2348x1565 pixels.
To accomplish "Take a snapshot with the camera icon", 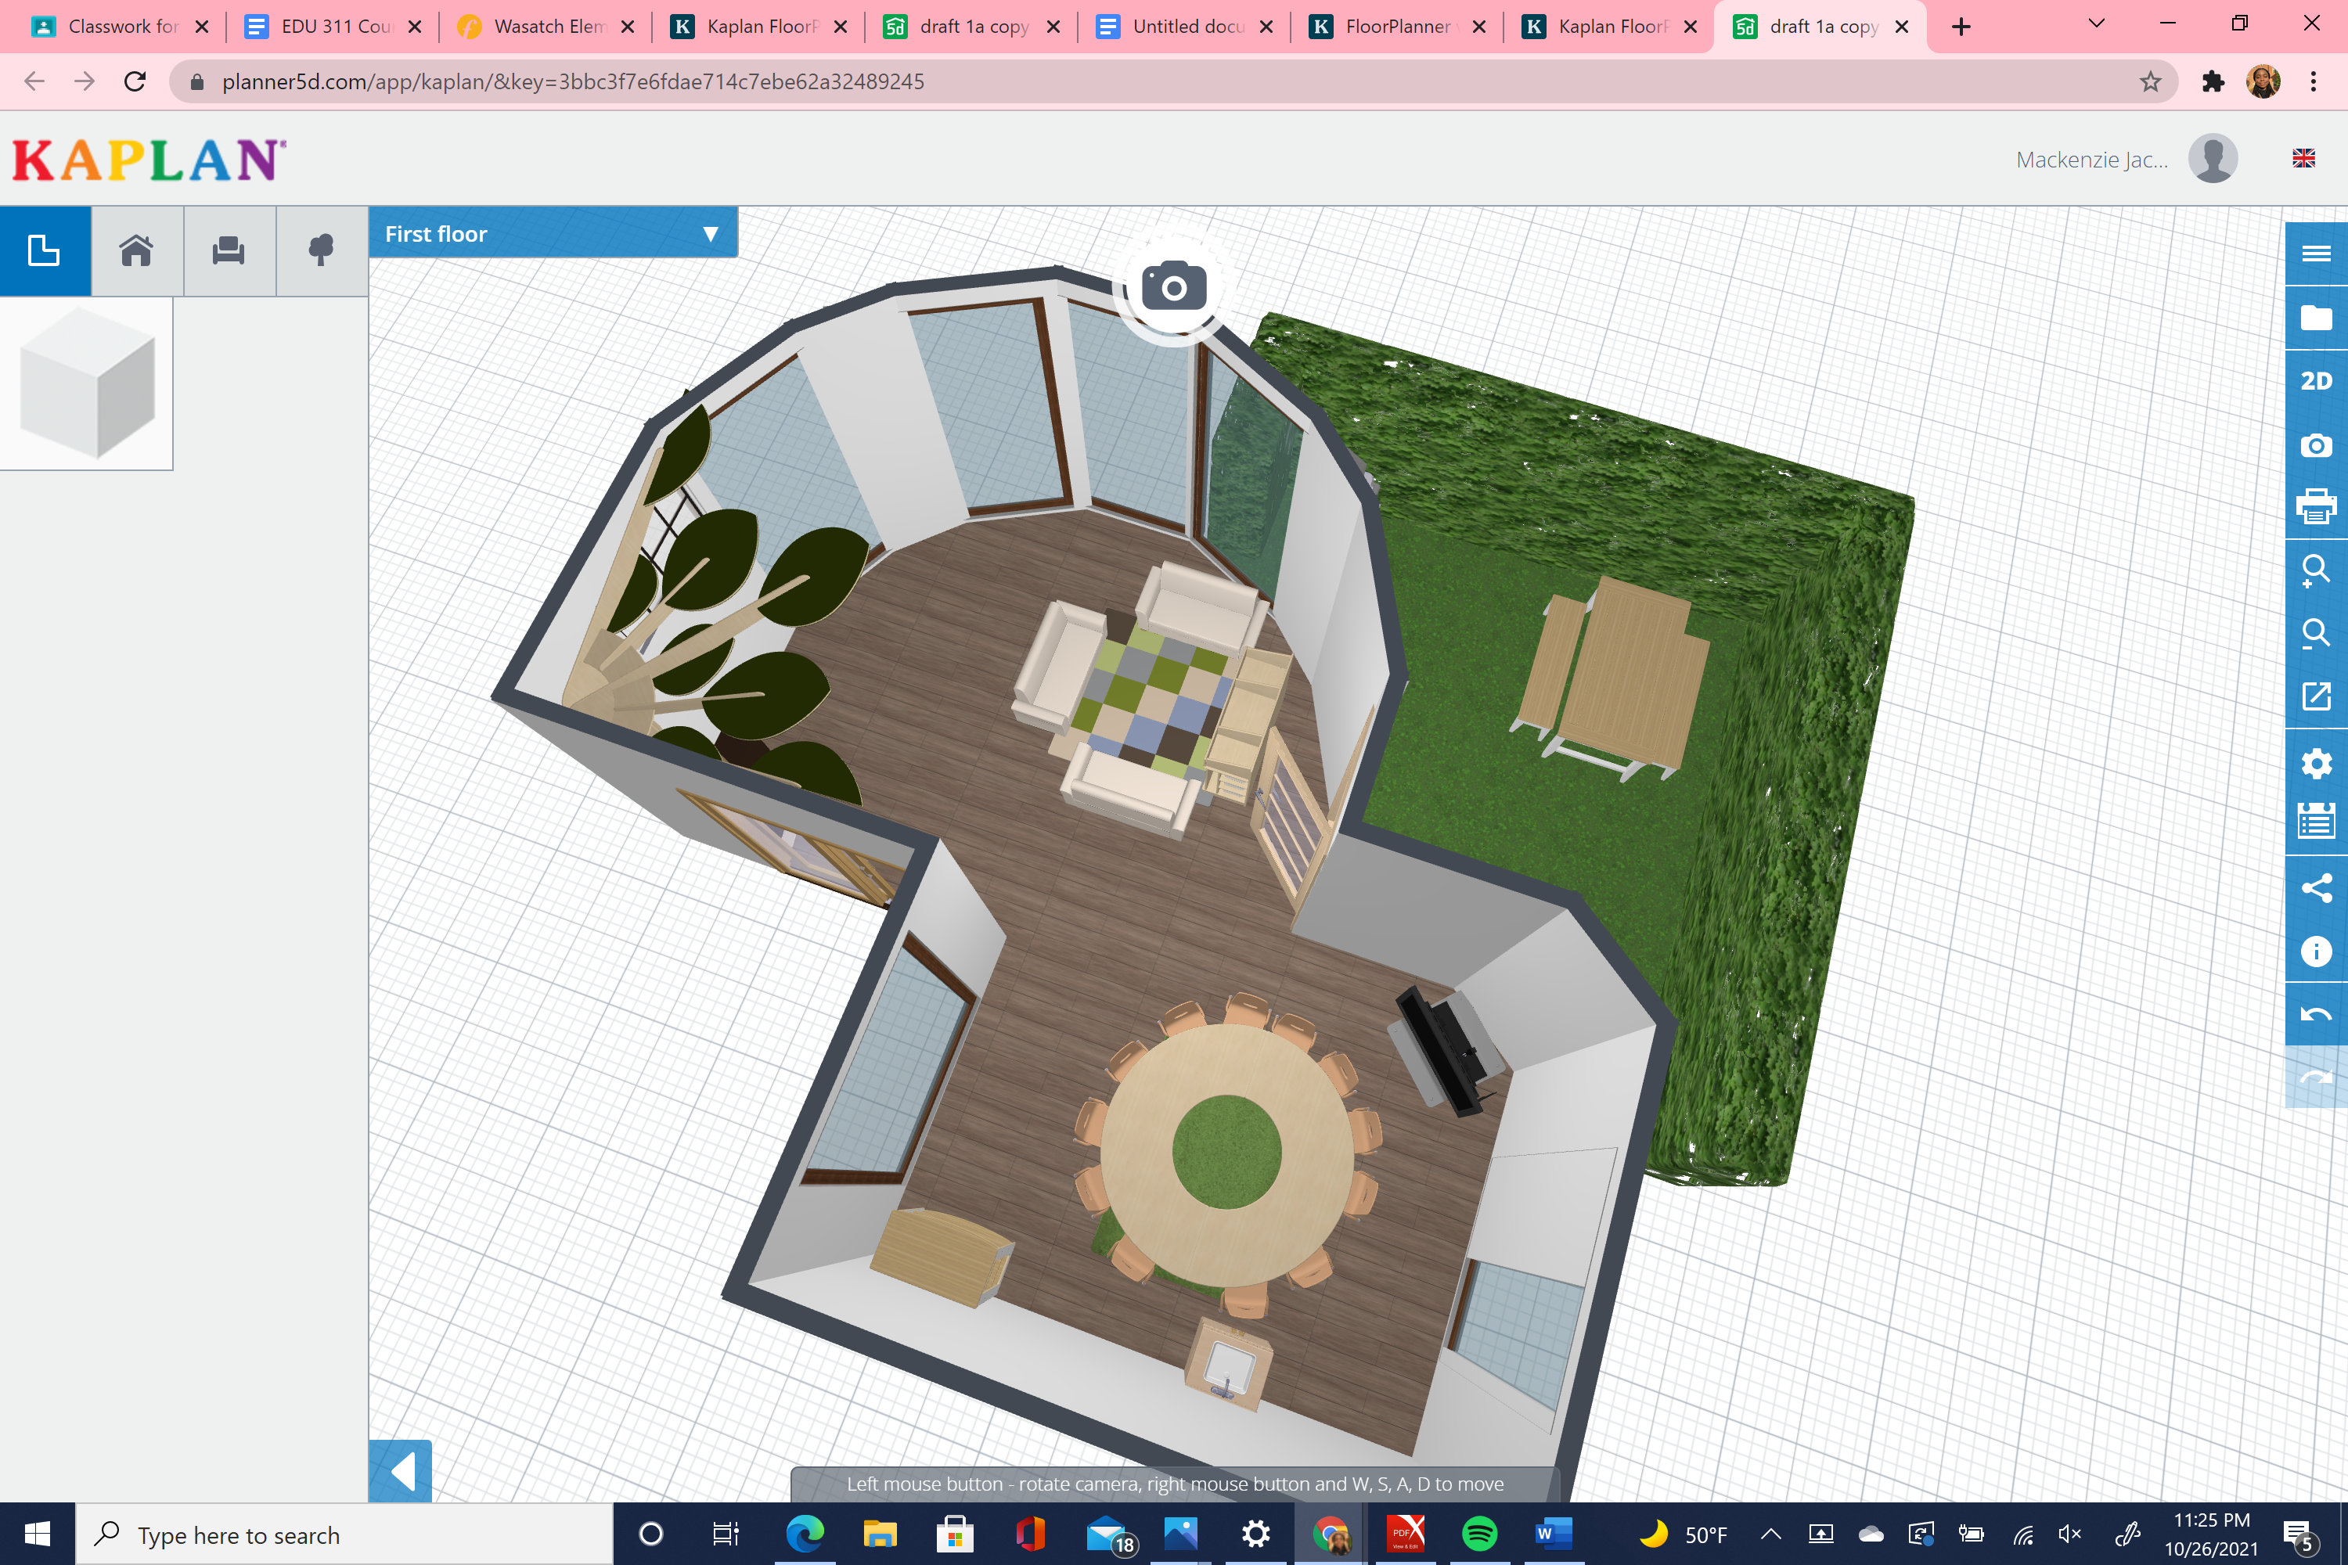I will pos(2317,446).
